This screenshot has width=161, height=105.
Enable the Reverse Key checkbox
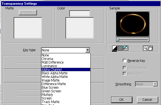(124, 61)
